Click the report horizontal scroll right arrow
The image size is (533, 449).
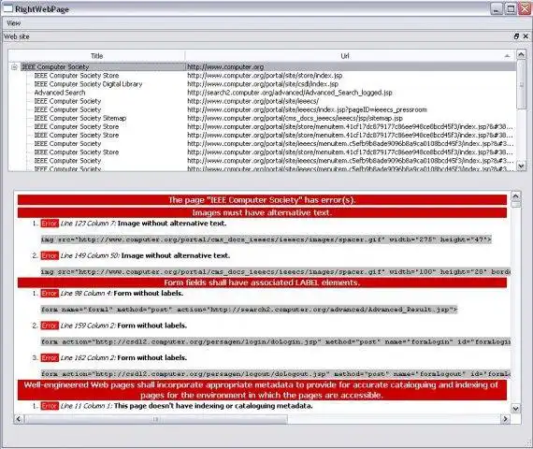(506, 419)
